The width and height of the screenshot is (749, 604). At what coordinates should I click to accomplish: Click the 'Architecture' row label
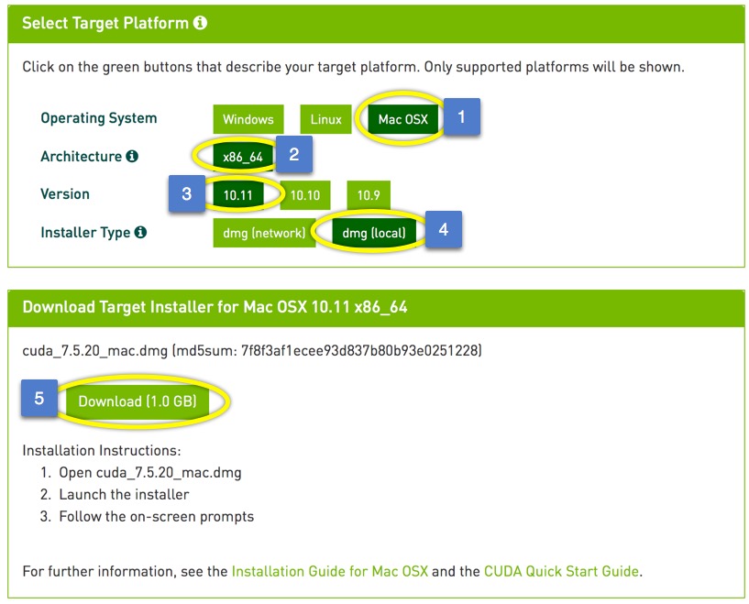[x=82, y=156]
